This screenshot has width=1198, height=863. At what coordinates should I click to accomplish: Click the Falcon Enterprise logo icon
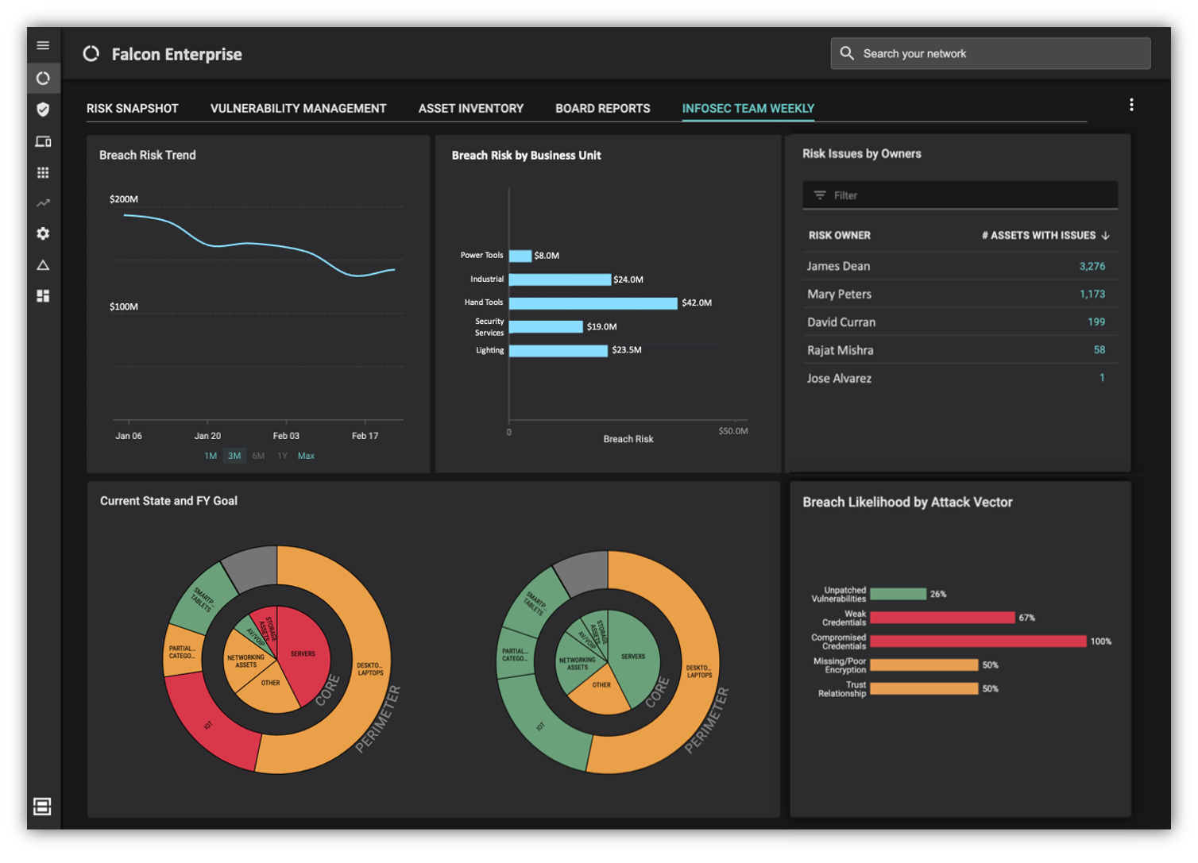pyautogui.click(x=91, y=53)
